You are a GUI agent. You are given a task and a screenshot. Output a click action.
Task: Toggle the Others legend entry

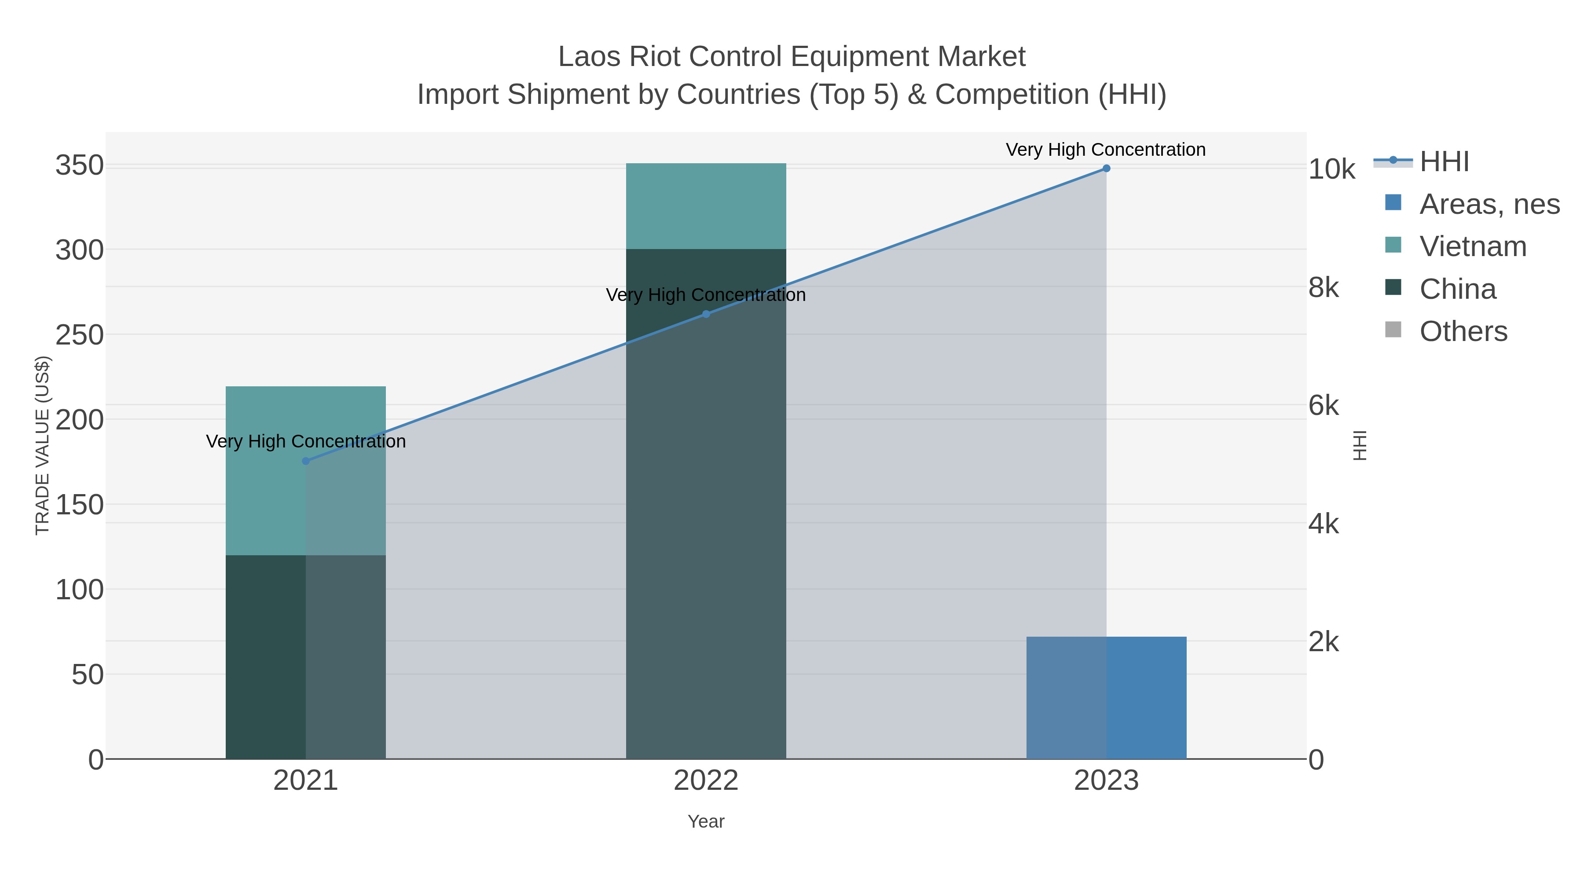pyautogui.click(x=1463, y=331)
